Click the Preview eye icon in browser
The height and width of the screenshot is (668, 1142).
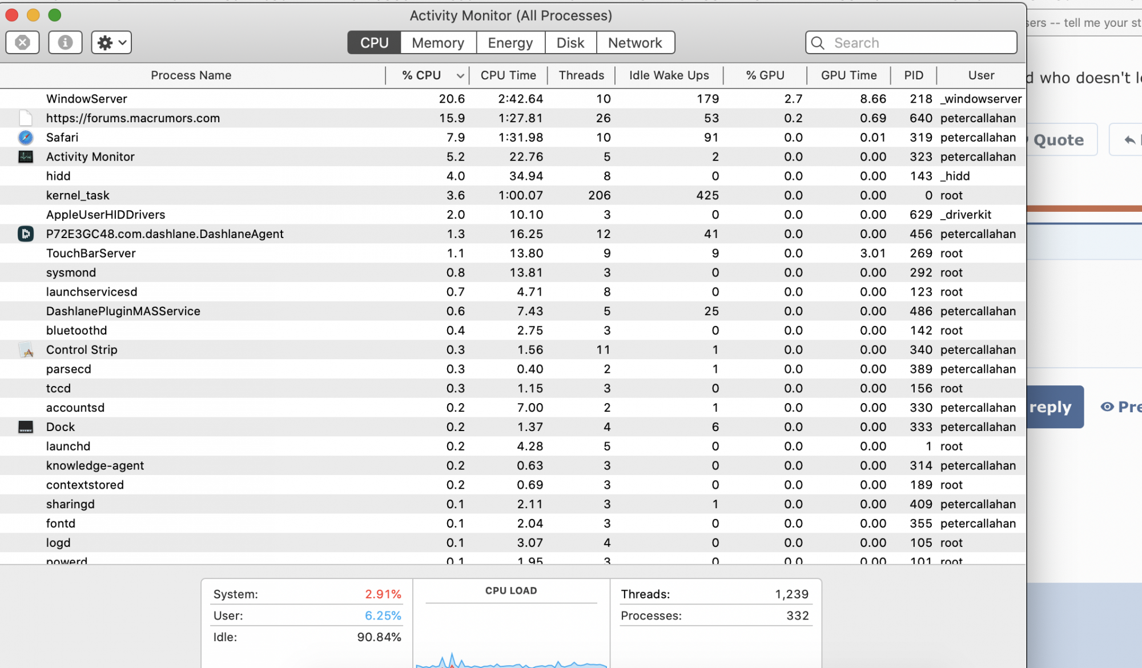coord(1107,407)
